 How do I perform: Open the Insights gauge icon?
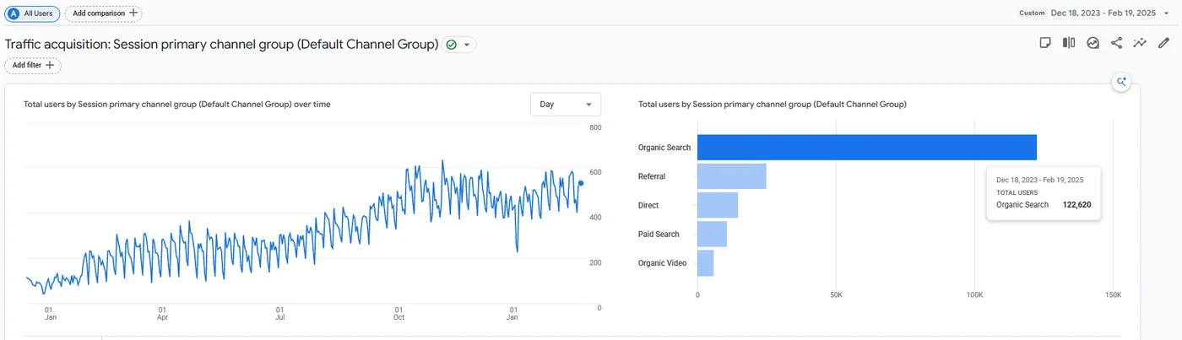tap(1093, 43)
